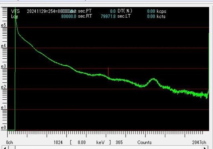Click the Log scale label

[x=15, y=17]
